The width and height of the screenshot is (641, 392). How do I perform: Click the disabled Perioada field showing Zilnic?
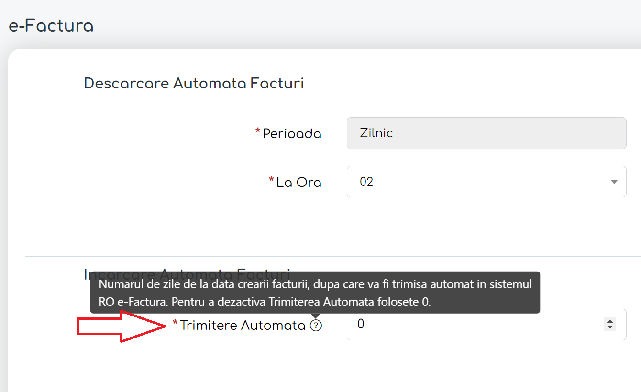coord(486,133)
